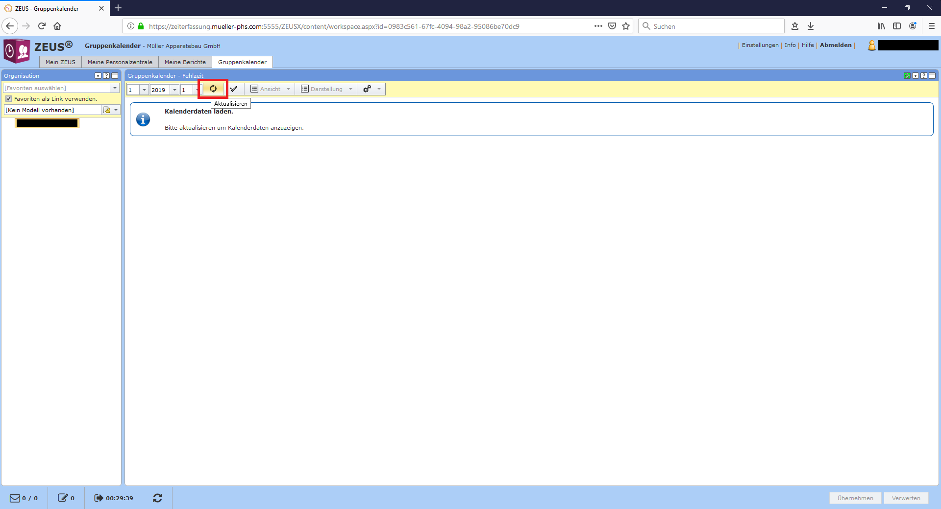Expand the Favoriten auswählen dropdown
941x509 pixels.
pos(115,88)
